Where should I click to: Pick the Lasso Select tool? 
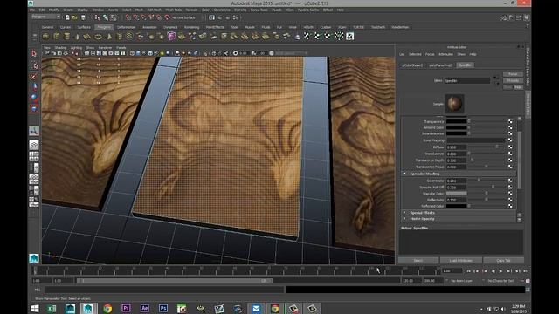tap(34, 66)
